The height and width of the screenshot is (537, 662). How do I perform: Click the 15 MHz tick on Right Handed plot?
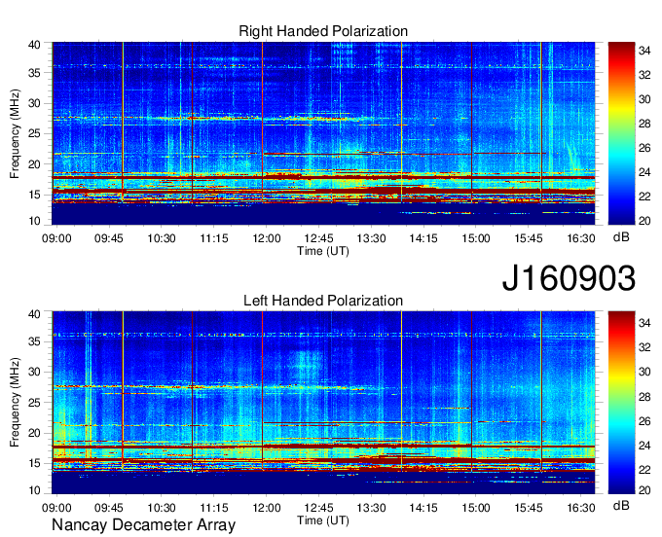[35, 195]
